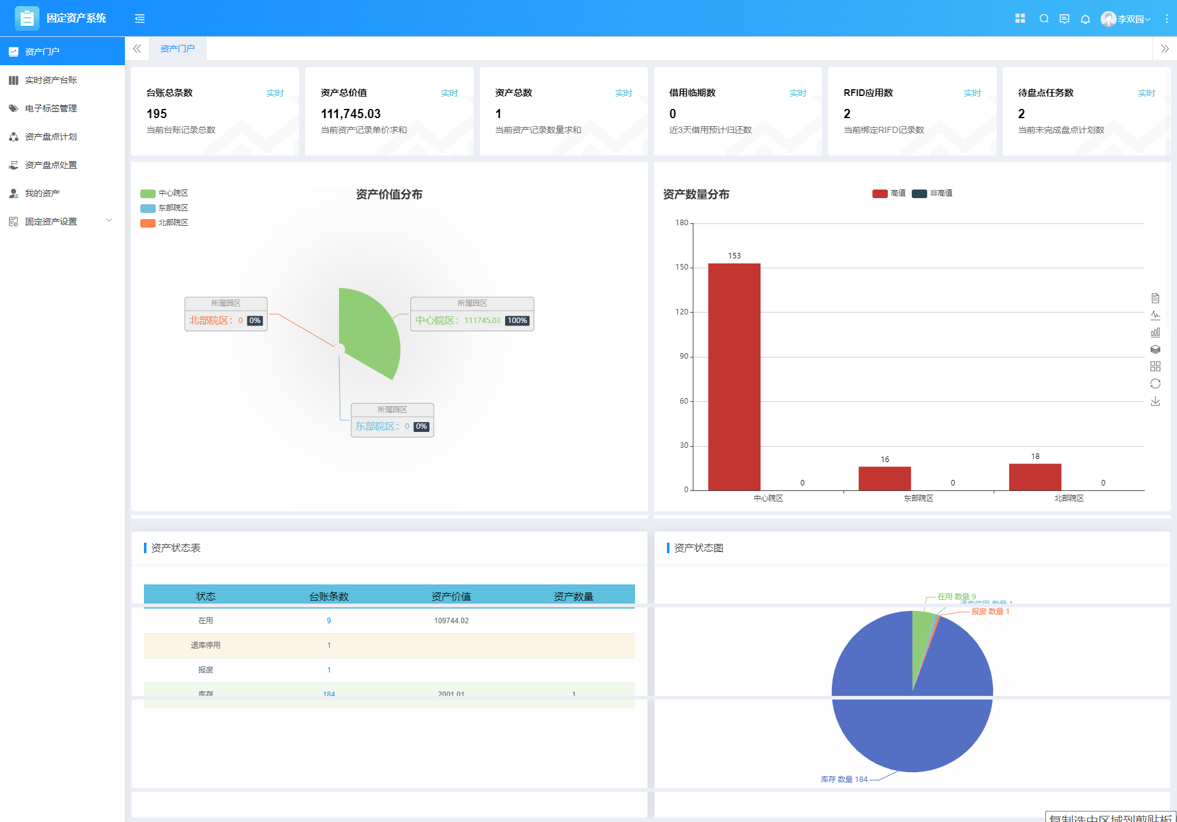The image size is (1177, 822).
Task: Switch chart to stacked view icon
Action: [x=1155, y=349]
